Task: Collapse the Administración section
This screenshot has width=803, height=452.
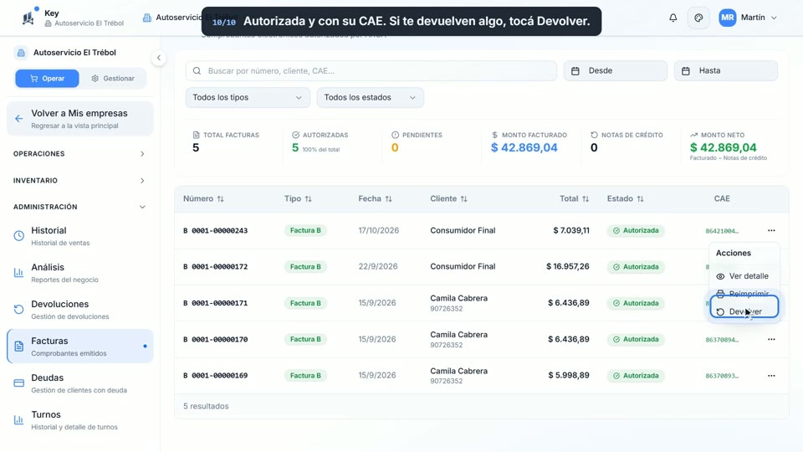Action: click(x=79, y=207)
